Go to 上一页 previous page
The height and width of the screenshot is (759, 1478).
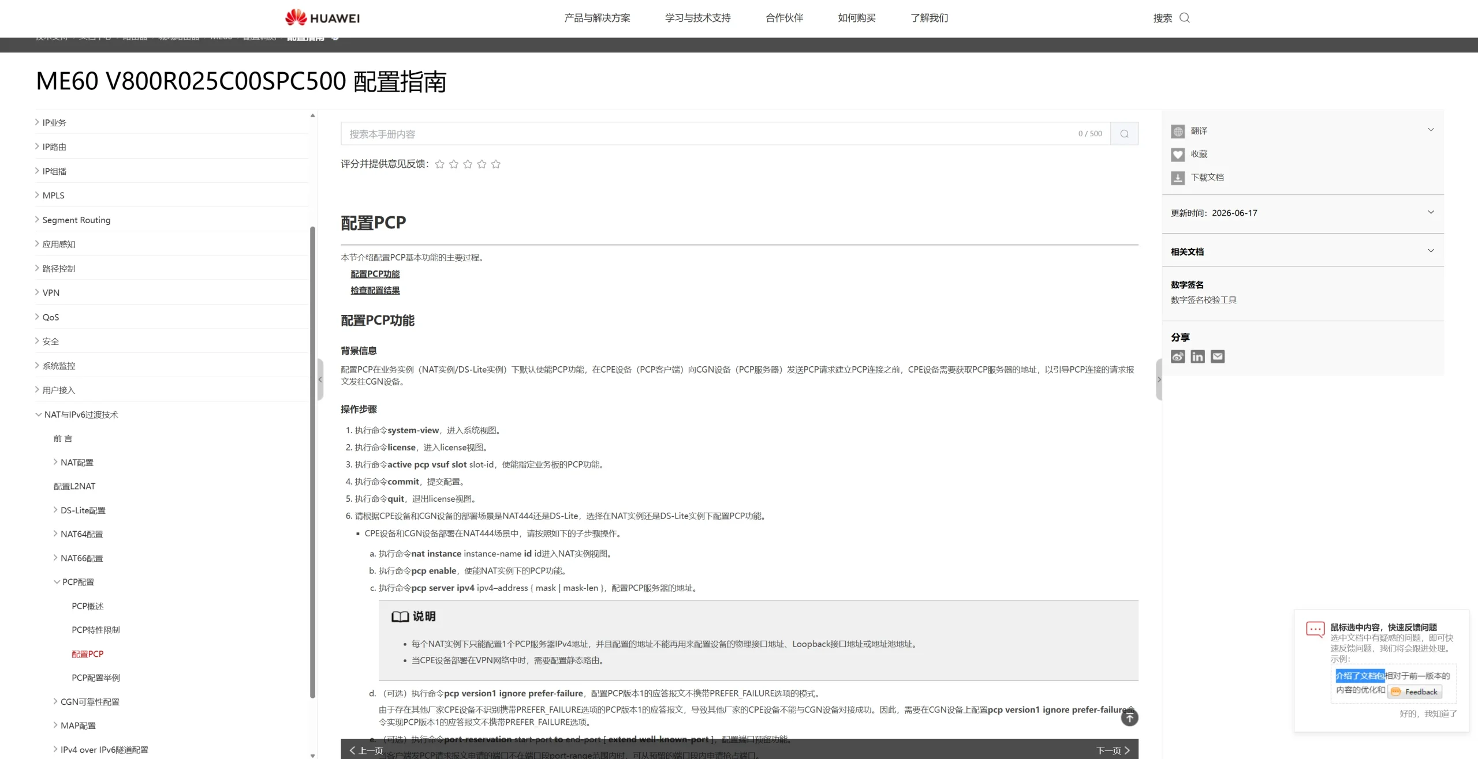click(x=366, y=750)
